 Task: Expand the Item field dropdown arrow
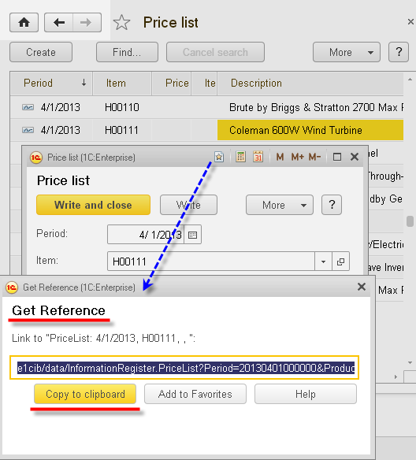click(323, 261)
